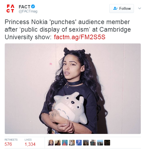View the 576 retweets count
The height and width of the screenshot is (152, 148).
(x=8, y=144)
